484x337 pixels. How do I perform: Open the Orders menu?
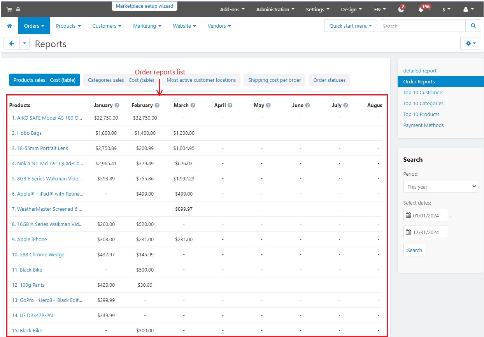34,26
